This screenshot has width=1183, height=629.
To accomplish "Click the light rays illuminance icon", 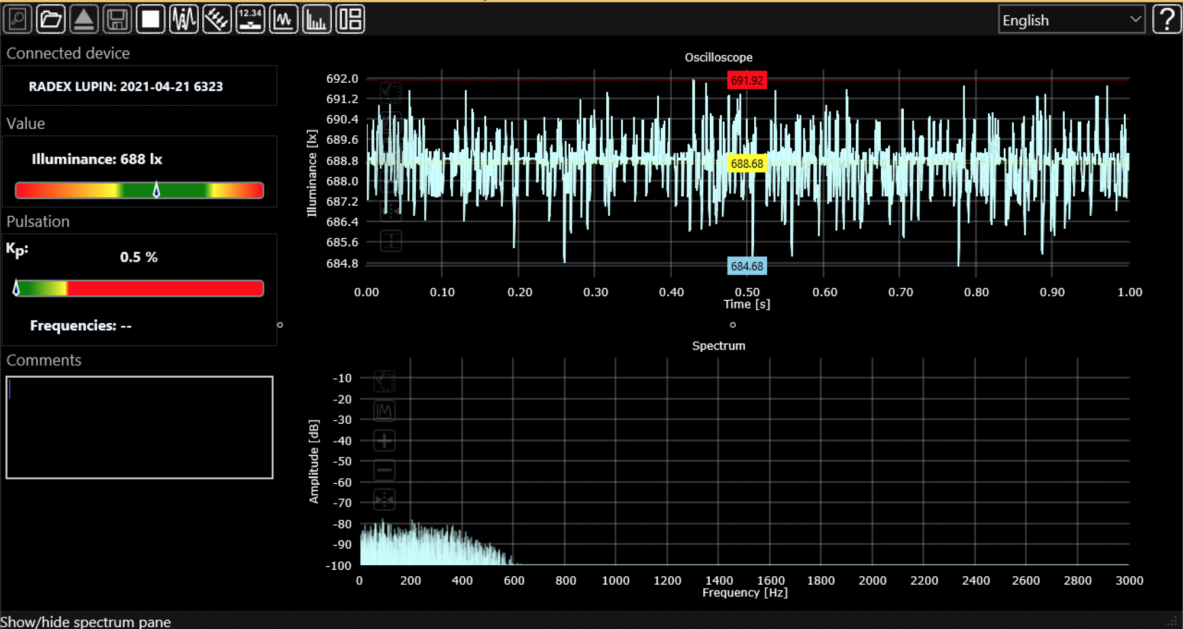I will coord(216,20).
